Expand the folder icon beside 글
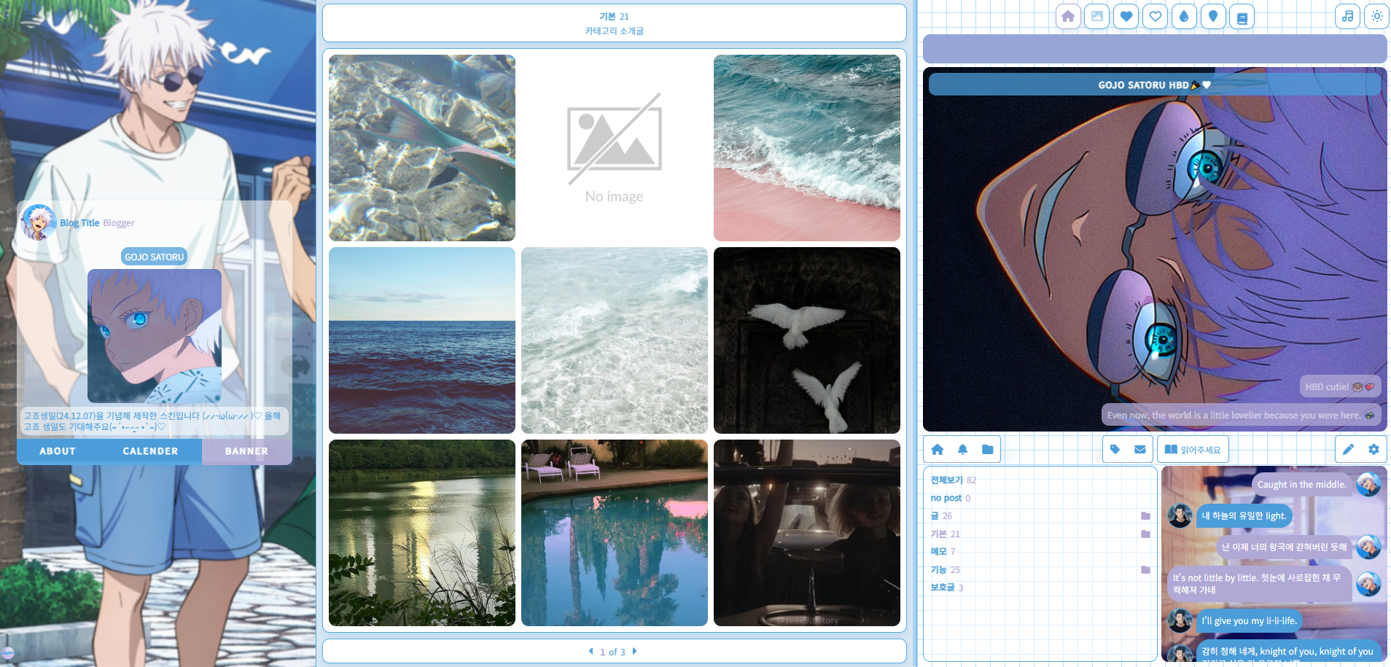 tap(1145, 516)
